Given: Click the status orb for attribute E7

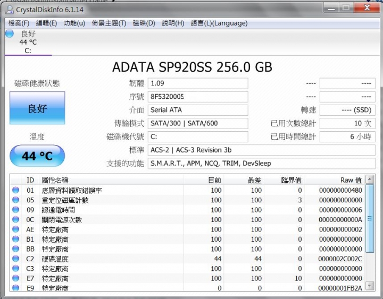Looking at the screenshot, I should pyautogui.click(x=15, y=278).
